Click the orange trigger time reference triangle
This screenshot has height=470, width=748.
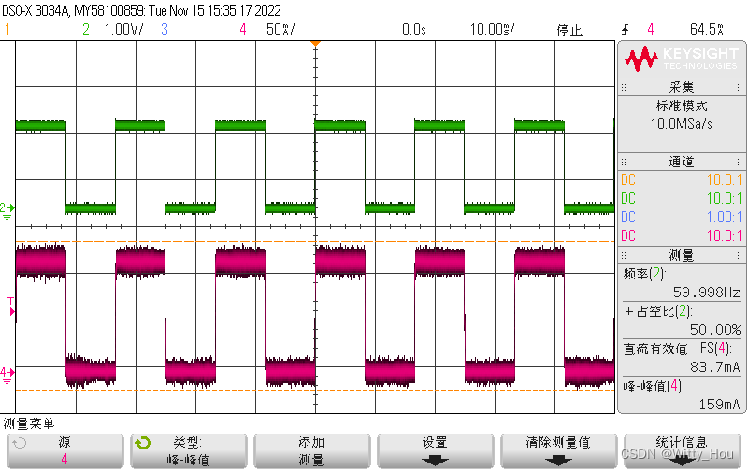(x=315, y=43)
